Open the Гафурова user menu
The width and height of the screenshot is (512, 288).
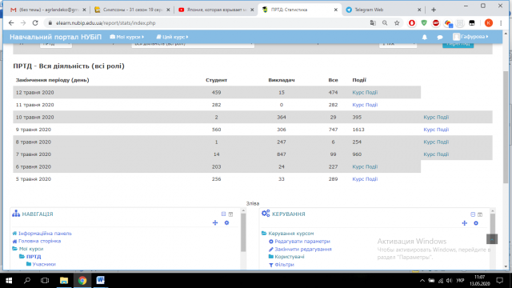tap(470, 37)
